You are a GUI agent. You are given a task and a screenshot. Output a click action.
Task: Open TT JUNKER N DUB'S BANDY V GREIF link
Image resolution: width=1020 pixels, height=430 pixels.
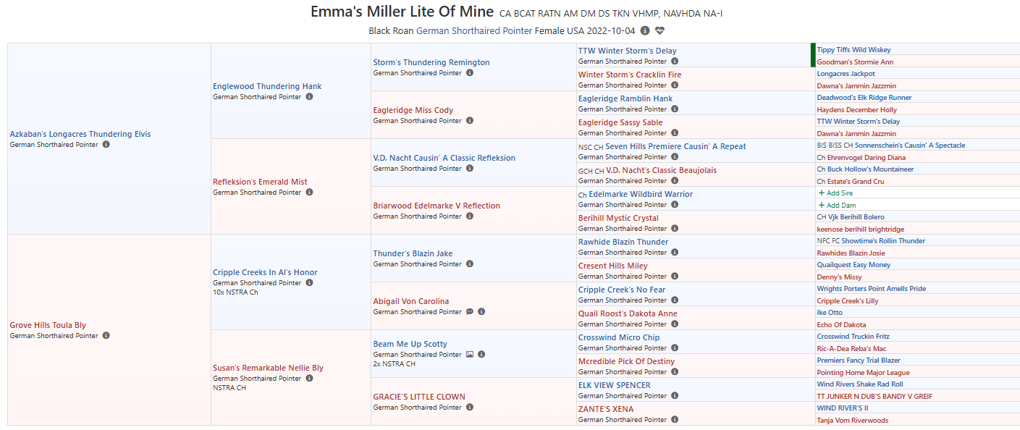click(874, 397)
